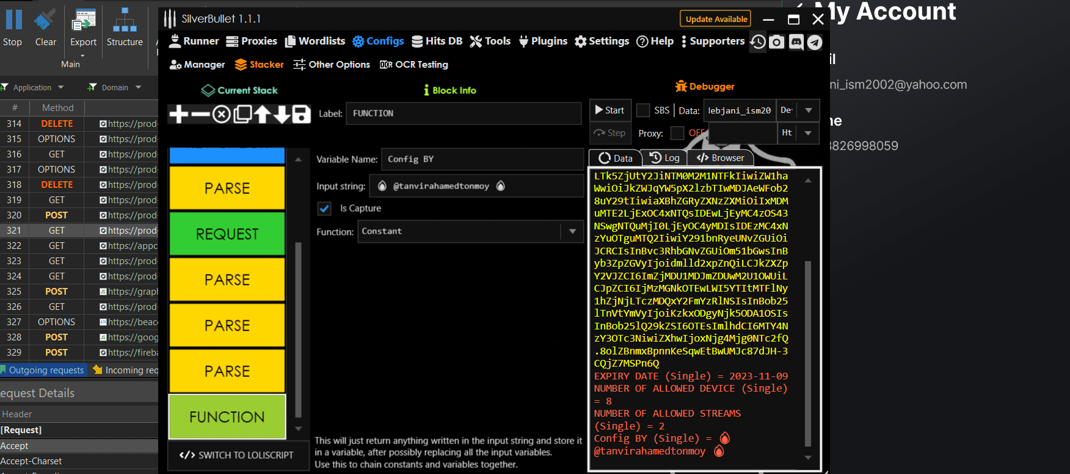Click the remove block minus icon

click(200, 114)
